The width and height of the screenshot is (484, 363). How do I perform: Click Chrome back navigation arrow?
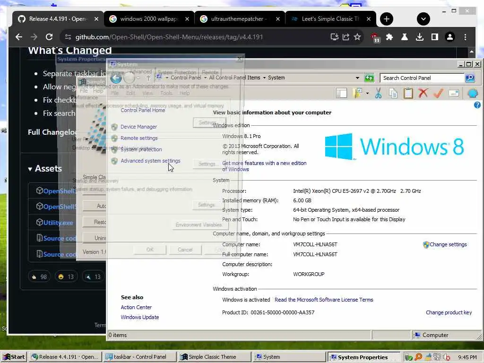click(19, 37)
